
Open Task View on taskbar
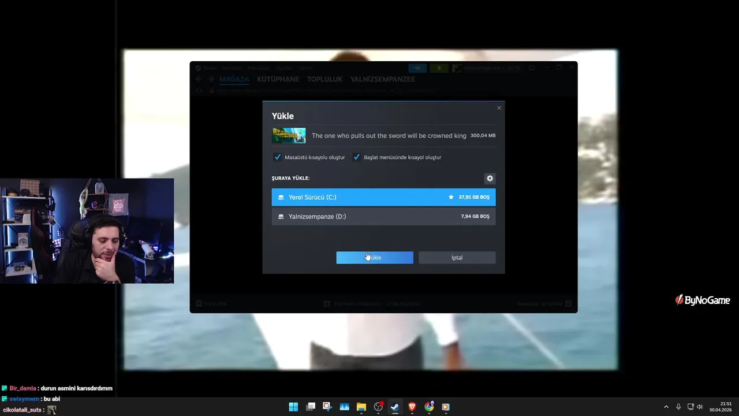[x=311, y=407]
